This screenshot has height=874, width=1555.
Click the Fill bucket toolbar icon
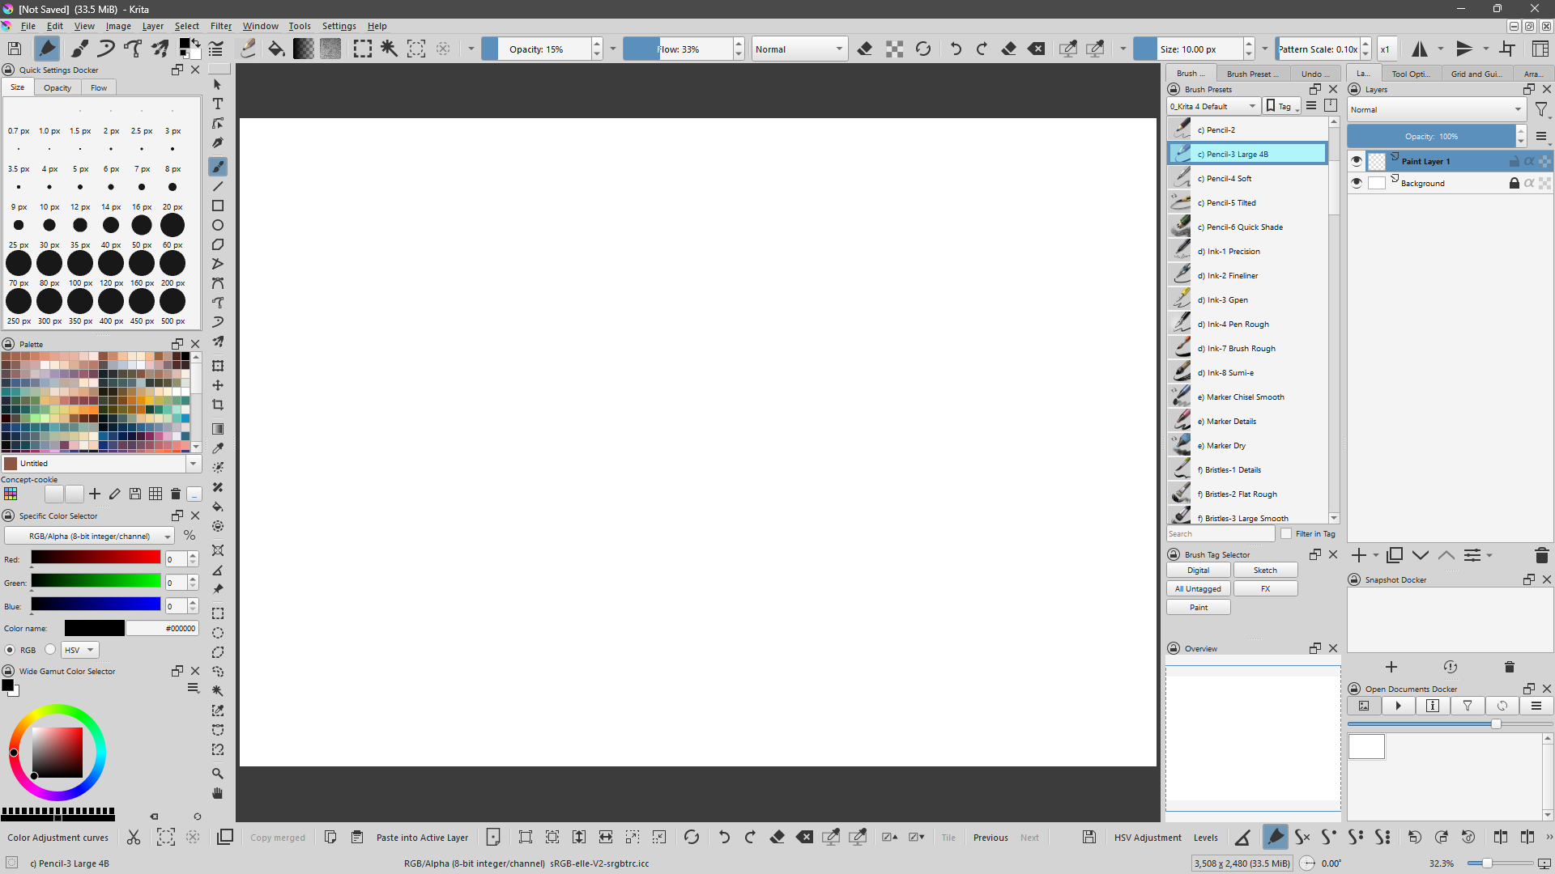pos(276,49)
